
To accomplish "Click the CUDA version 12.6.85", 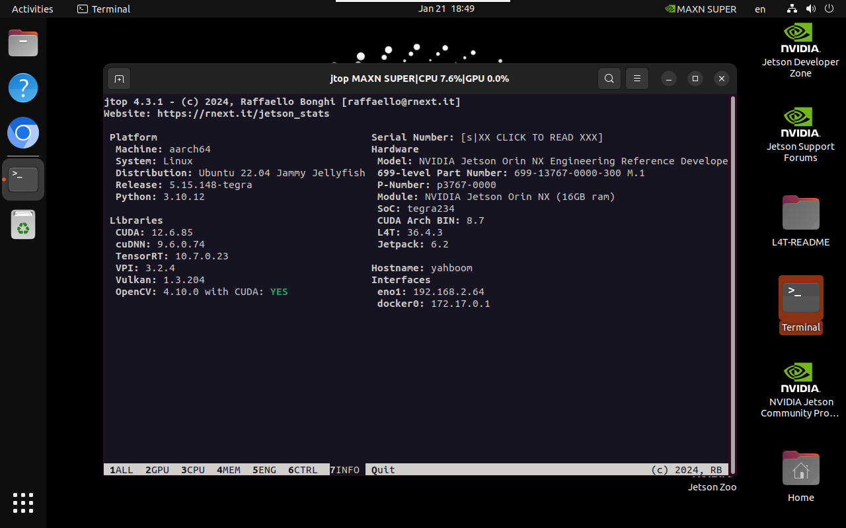I will click(x=172, y=232).
